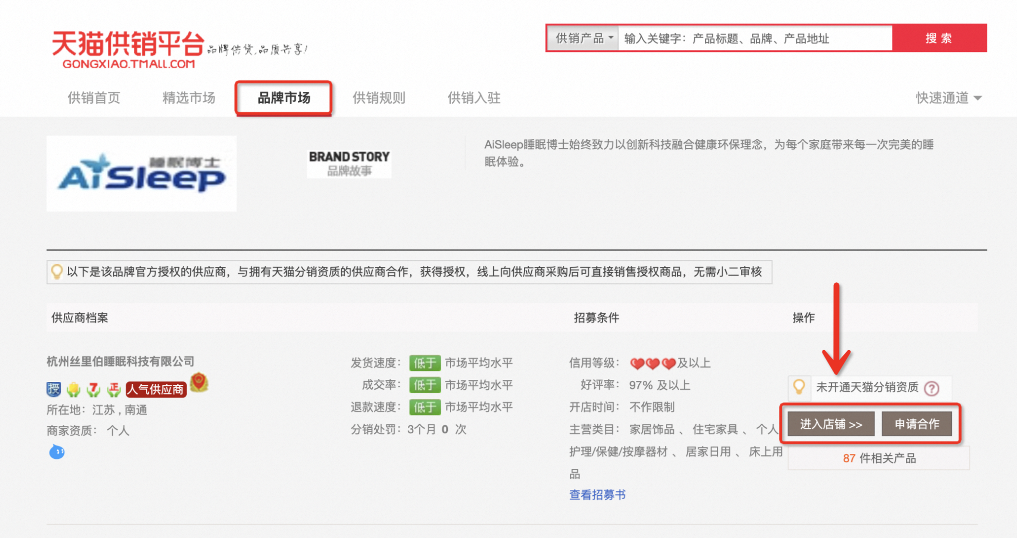The height and width of the screenshot is (538, 1017).
Task: Open Wangwang chat via blue droplet icon
Action: pos(57,452)
